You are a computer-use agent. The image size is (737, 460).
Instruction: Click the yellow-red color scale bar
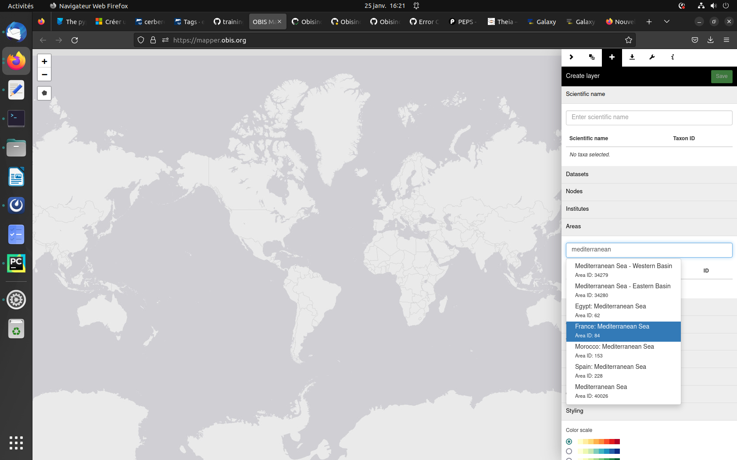tap(599, 442)
